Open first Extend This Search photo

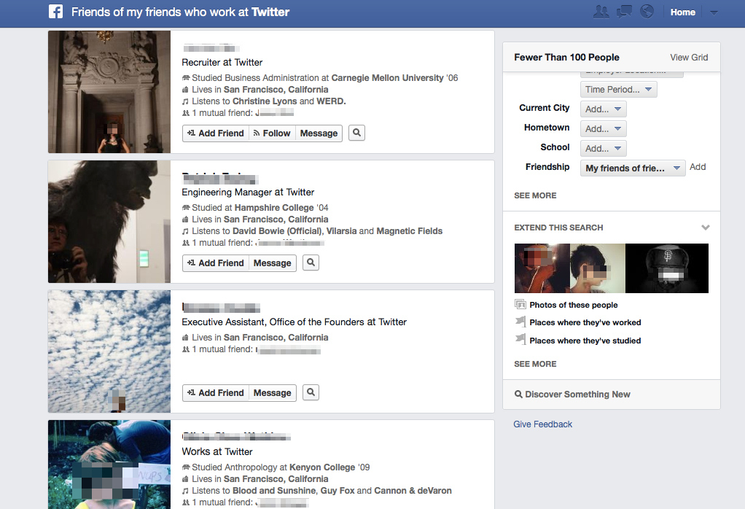(x=542, y=268)
